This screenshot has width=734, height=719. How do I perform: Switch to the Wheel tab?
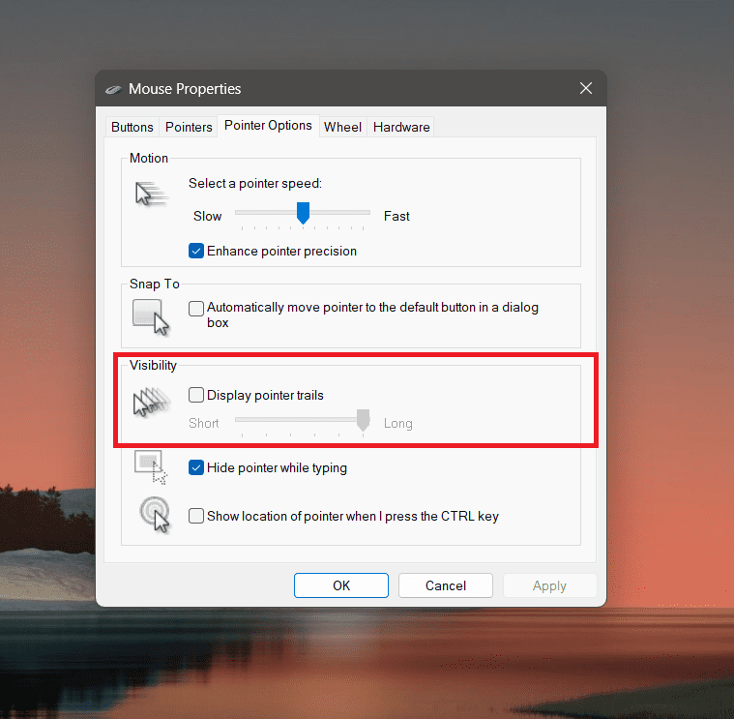point(342,127)
